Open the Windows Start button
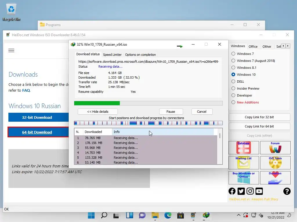The height and width of the screenshot is (222, 297). [91, 215]
